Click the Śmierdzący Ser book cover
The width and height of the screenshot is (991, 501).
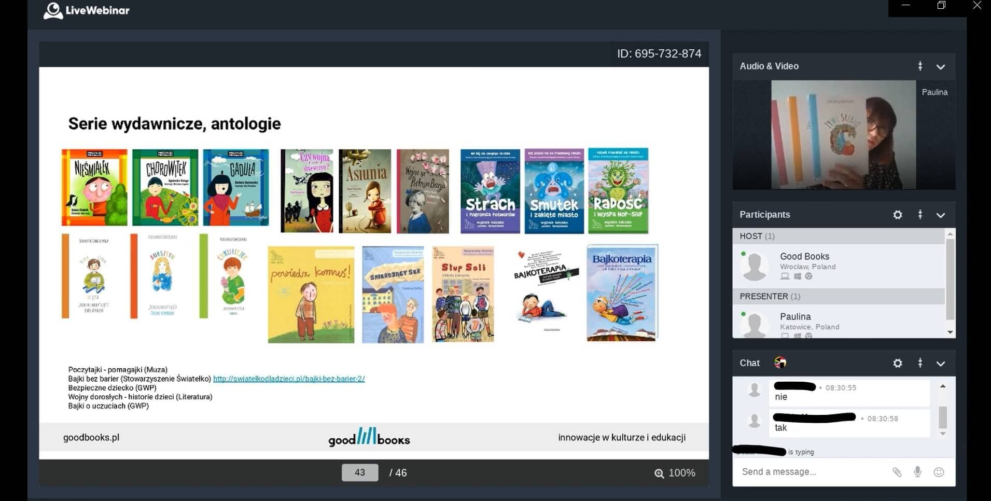393,295
